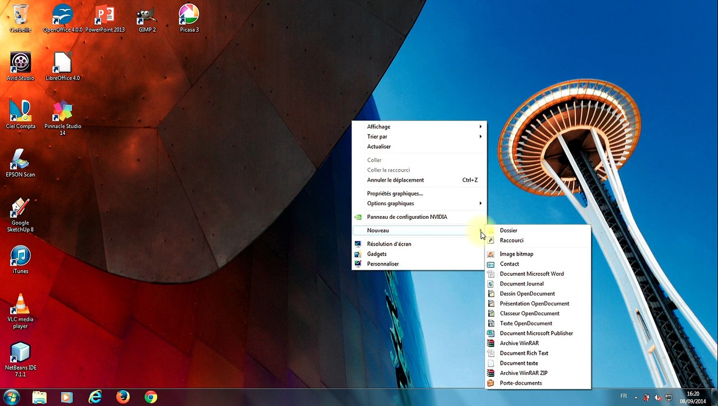Image resolution: width=718 pixels, height=406 pixels.
Task: Create a new Dossier
Action: tap(538, 231)
